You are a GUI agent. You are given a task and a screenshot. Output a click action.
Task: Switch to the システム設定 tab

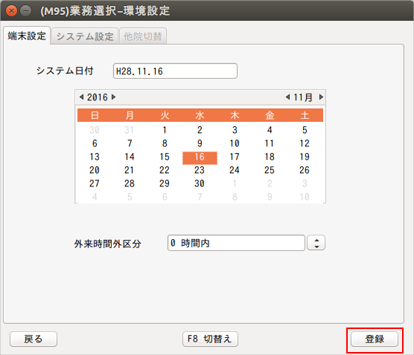pos(85,36)
